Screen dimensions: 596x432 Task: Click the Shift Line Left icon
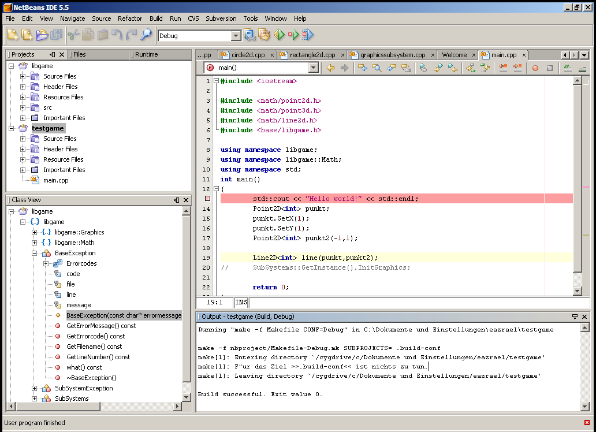[503, 68]
